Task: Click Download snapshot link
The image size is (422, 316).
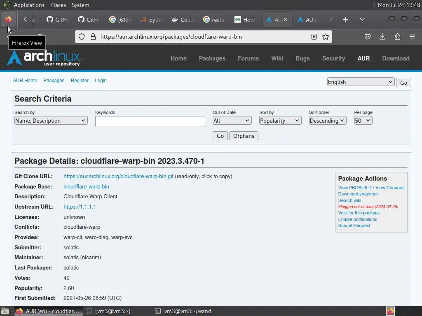Action: pyautogui.click(x=358, y=194)
